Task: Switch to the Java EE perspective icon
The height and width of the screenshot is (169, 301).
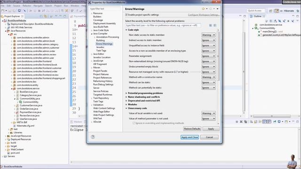Action: coord(277,11)
